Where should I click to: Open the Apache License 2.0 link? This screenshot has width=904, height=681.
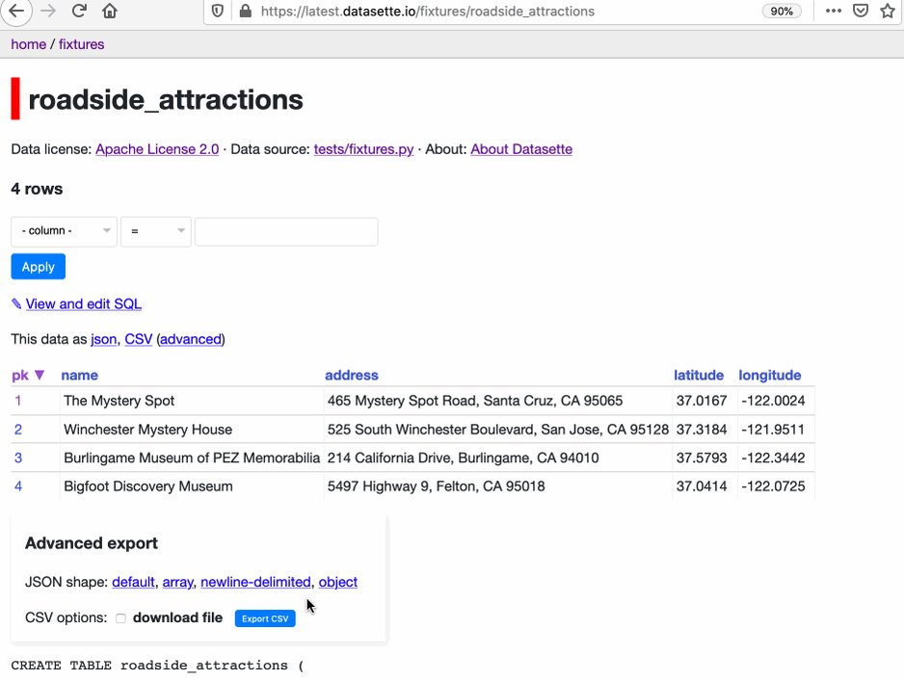click(157, 149)
